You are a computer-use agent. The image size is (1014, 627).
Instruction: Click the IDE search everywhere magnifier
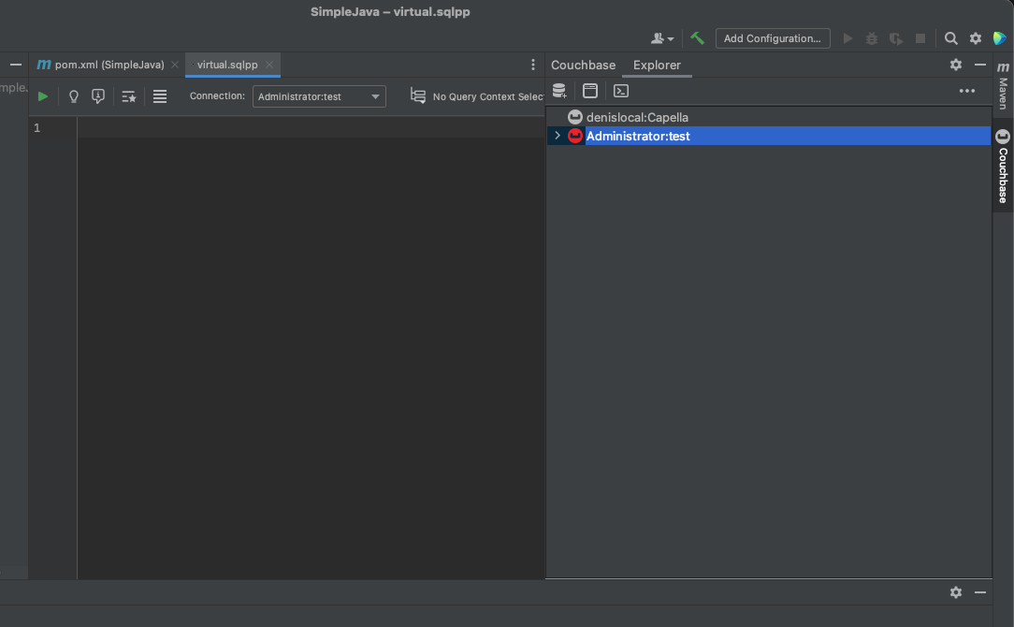pos(950,38)
